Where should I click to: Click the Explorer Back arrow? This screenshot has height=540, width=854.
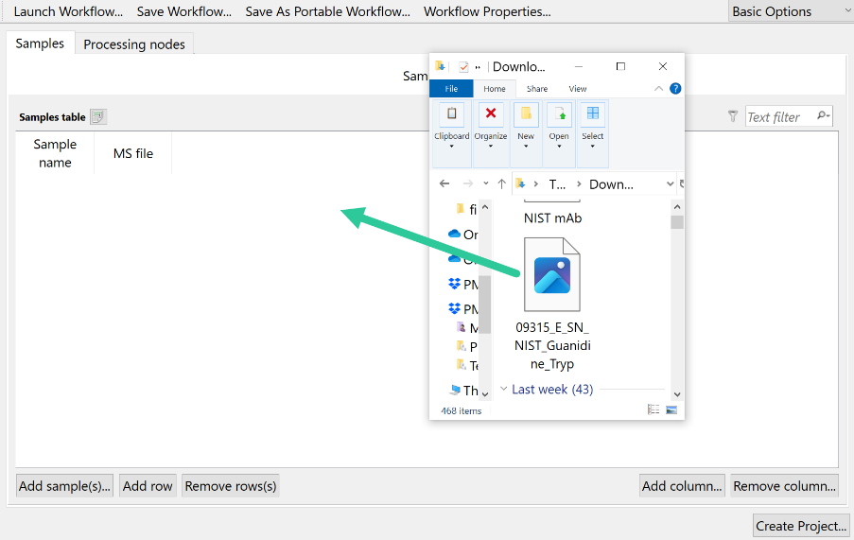point(444,183)
